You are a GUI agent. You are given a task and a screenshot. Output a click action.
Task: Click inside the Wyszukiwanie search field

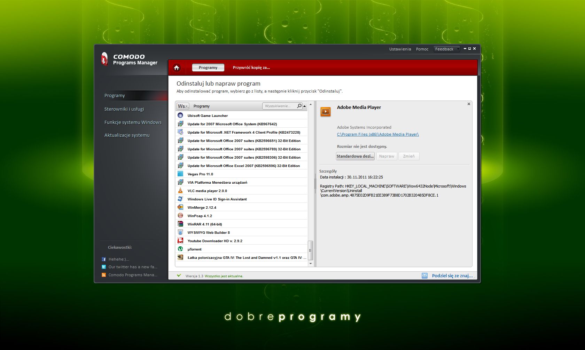(279, 106)
